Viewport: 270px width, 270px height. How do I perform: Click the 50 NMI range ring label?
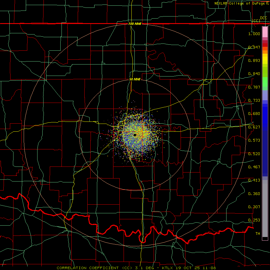tap(135, 79)
